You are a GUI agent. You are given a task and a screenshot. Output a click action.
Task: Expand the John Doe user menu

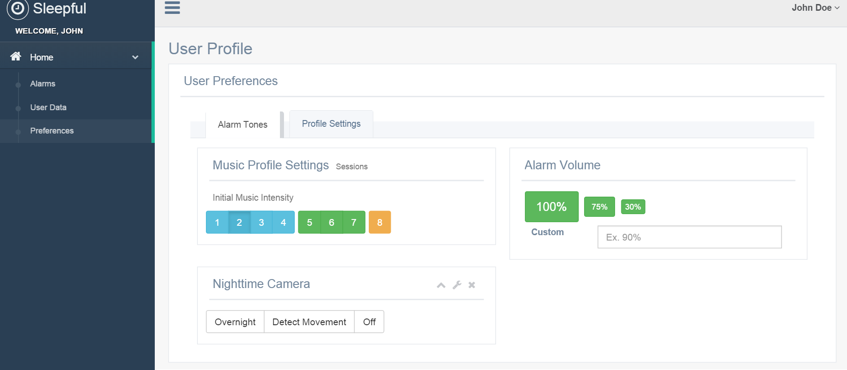pos(815,8)
